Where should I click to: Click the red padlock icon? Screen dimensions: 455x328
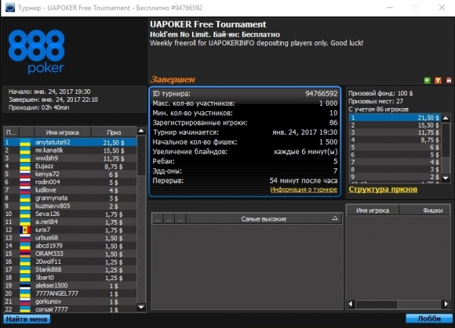449,80
